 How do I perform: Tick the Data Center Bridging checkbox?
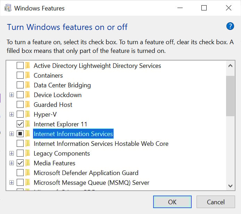click(x=20, y=85)
